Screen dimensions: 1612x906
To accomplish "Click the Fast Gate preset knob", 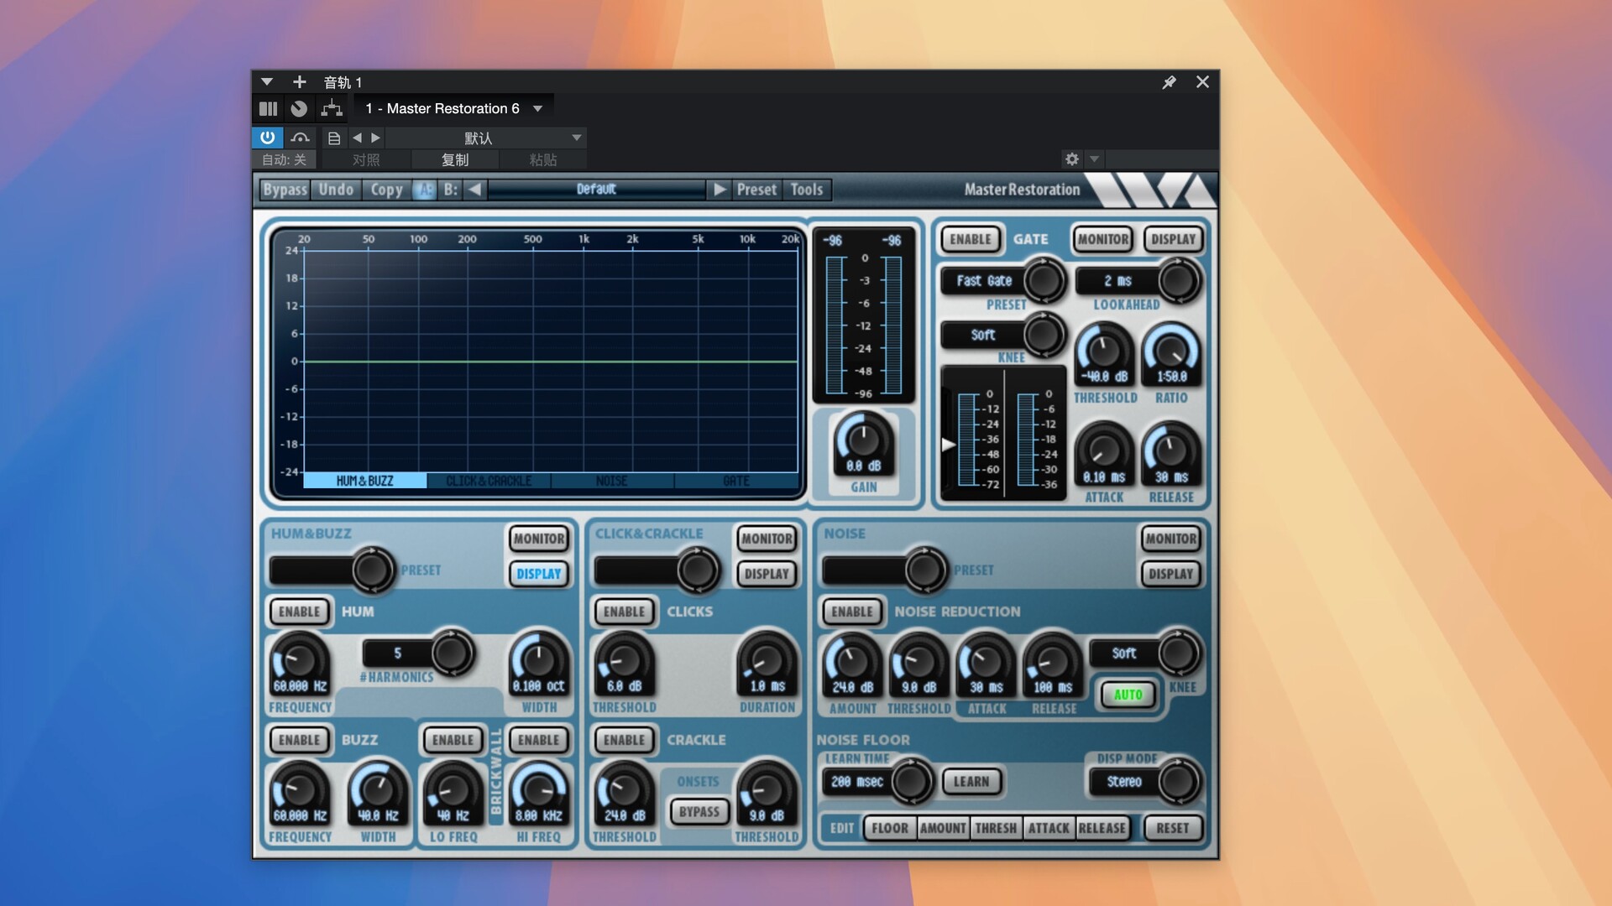I will [x=1044, y=281].
